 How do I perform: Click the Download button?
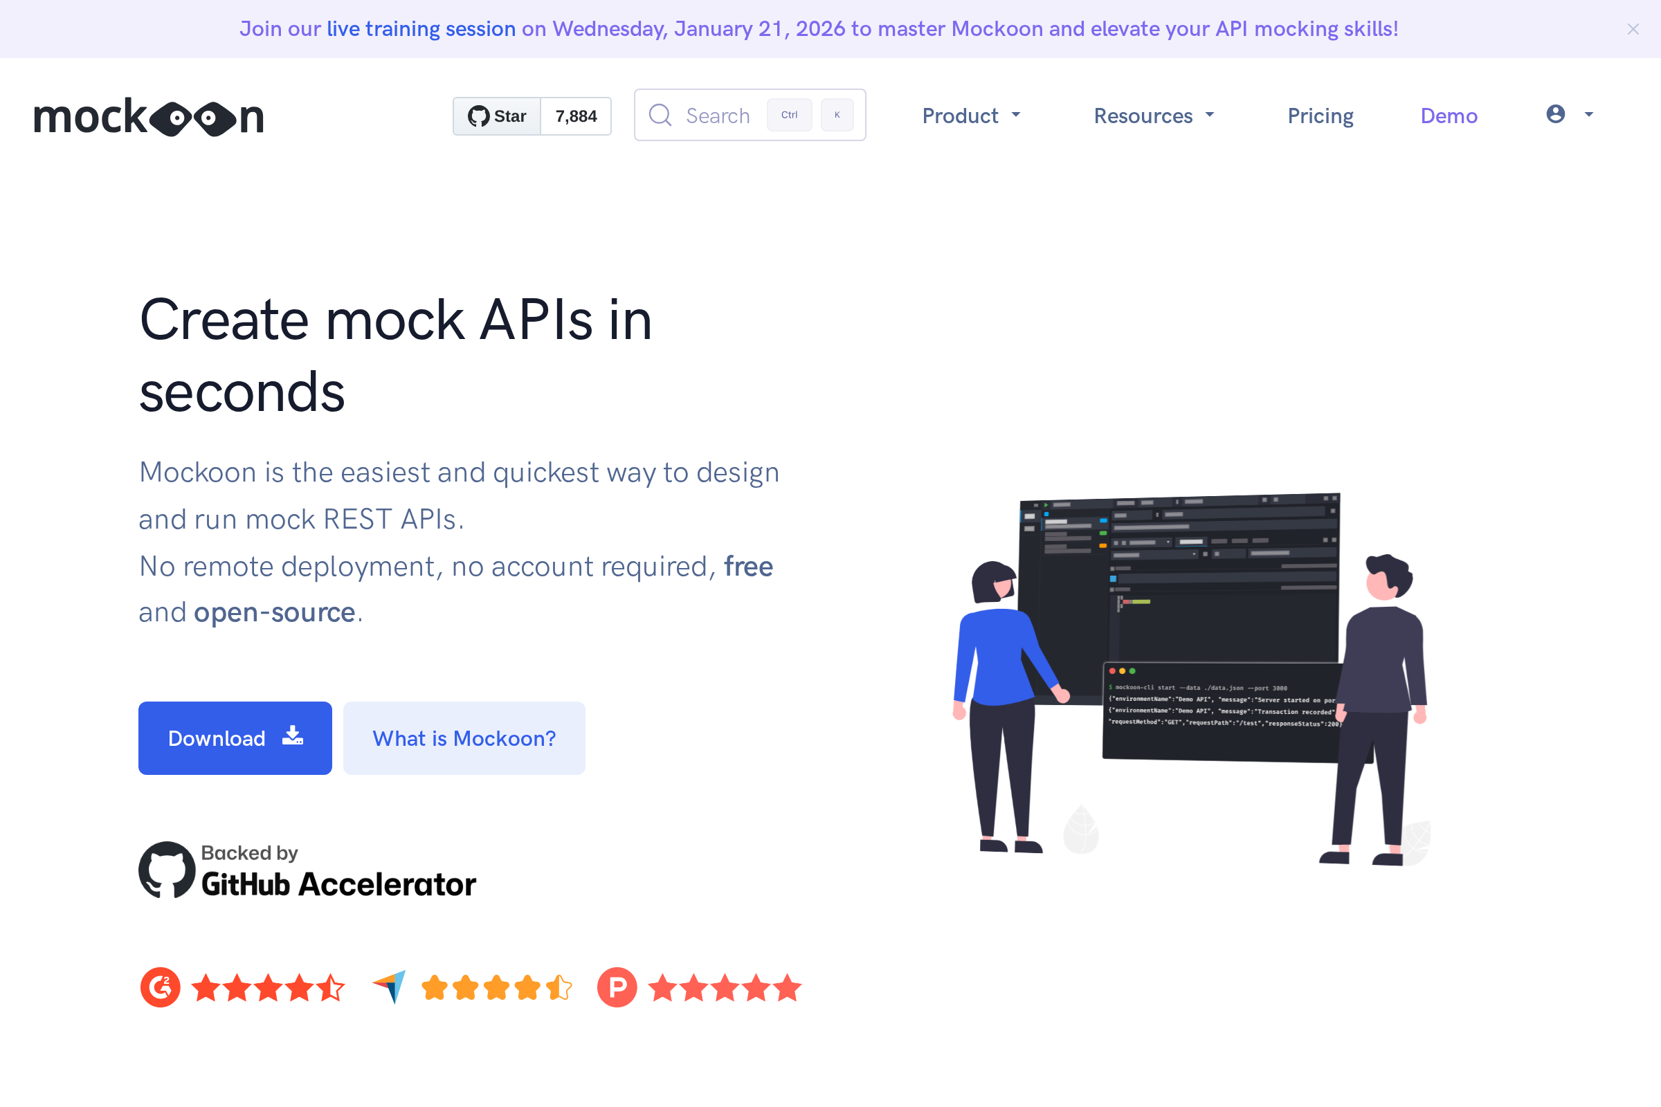click(x=235, y=738)
